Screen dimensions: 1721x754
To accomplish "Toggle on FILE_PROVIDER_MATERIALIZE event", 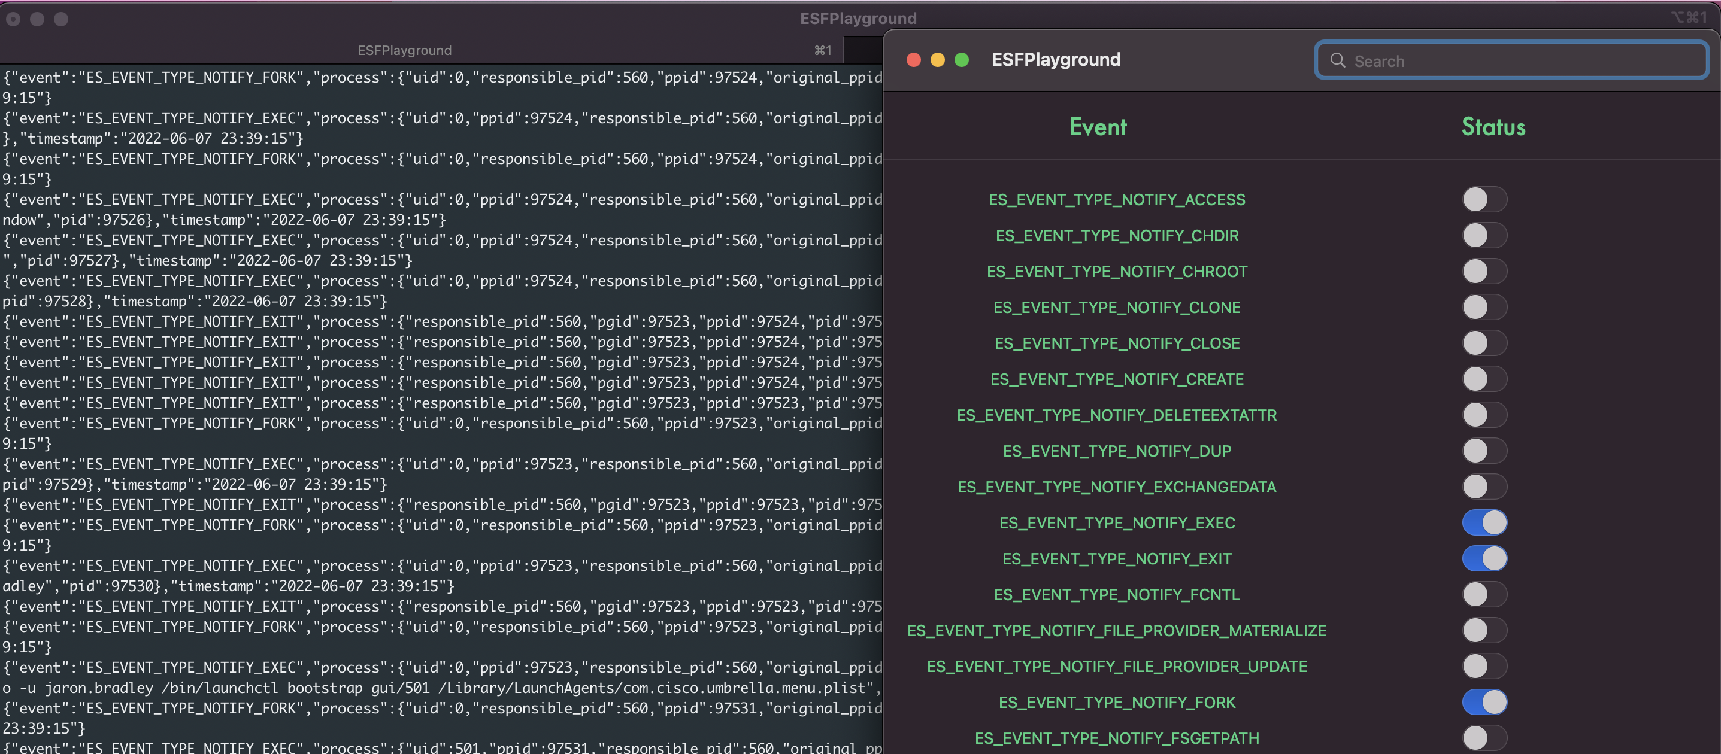I will [1484, 630].
